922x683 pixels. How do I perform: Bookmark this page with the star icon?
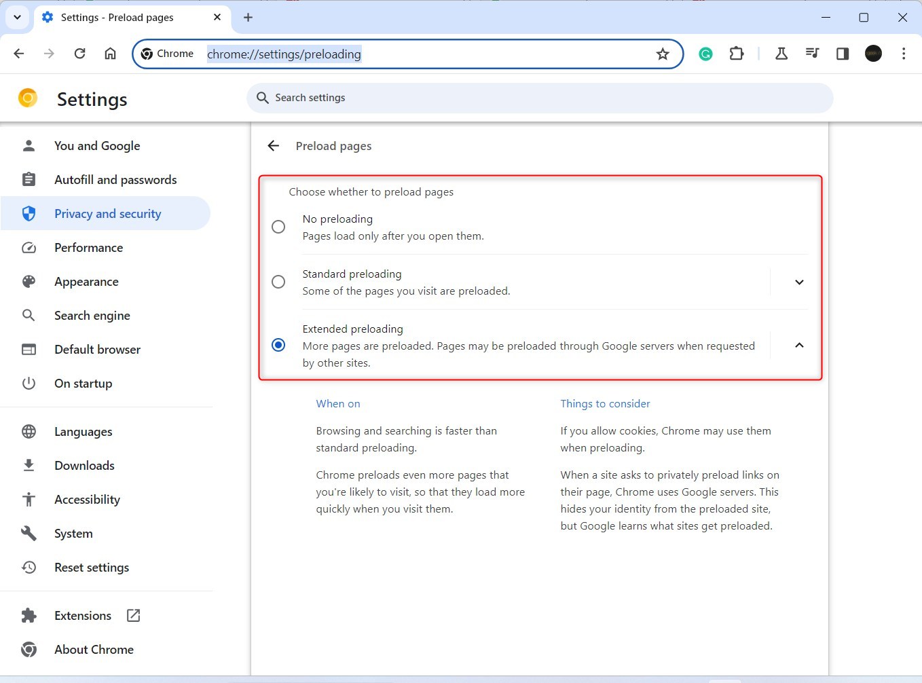tap(662, 54)
